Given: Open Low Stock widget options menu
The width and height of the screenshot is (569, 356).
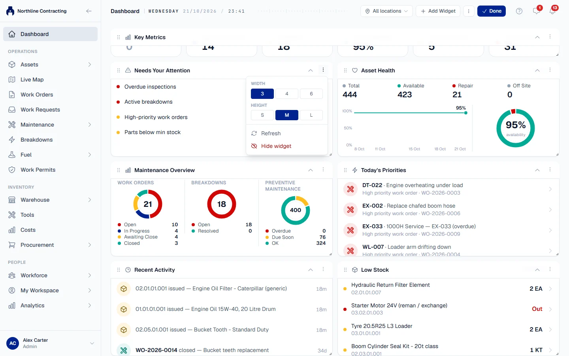Looking at the screenshot, I should click(x=550, y=269).
